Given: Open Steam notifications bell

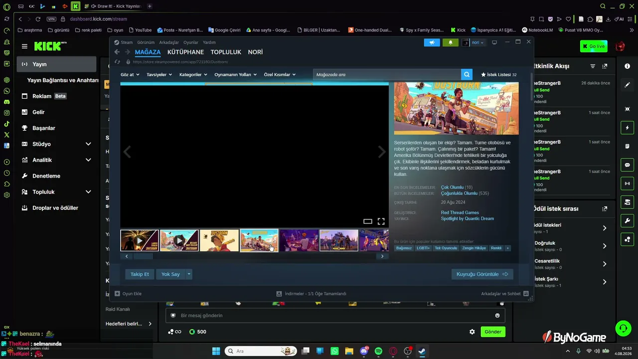Looking at the screenshot, I should click(x=451, y=42).
